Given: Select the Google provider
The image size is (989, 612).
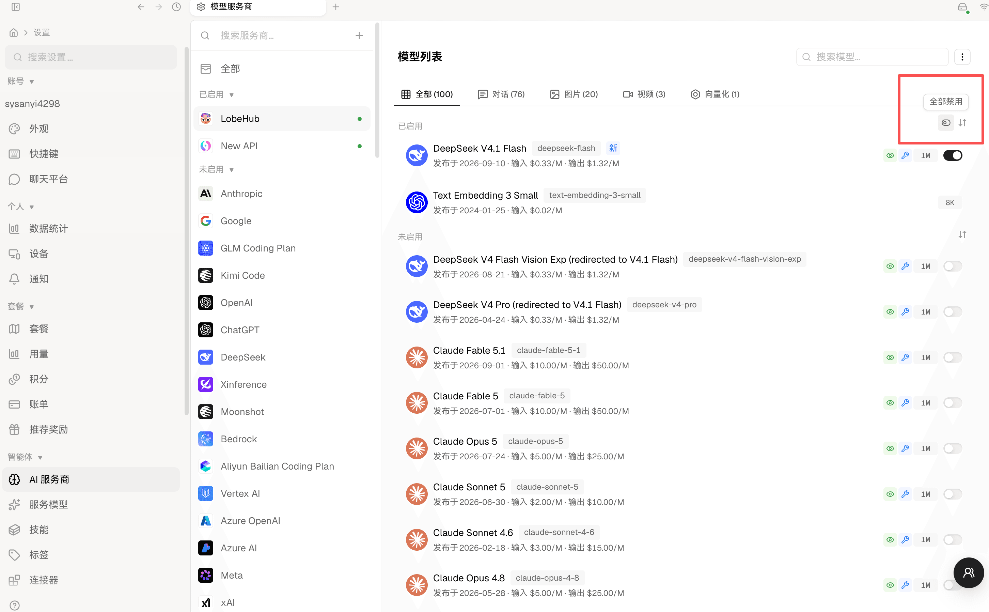Looking at the screenshot, I should point(282,221).
